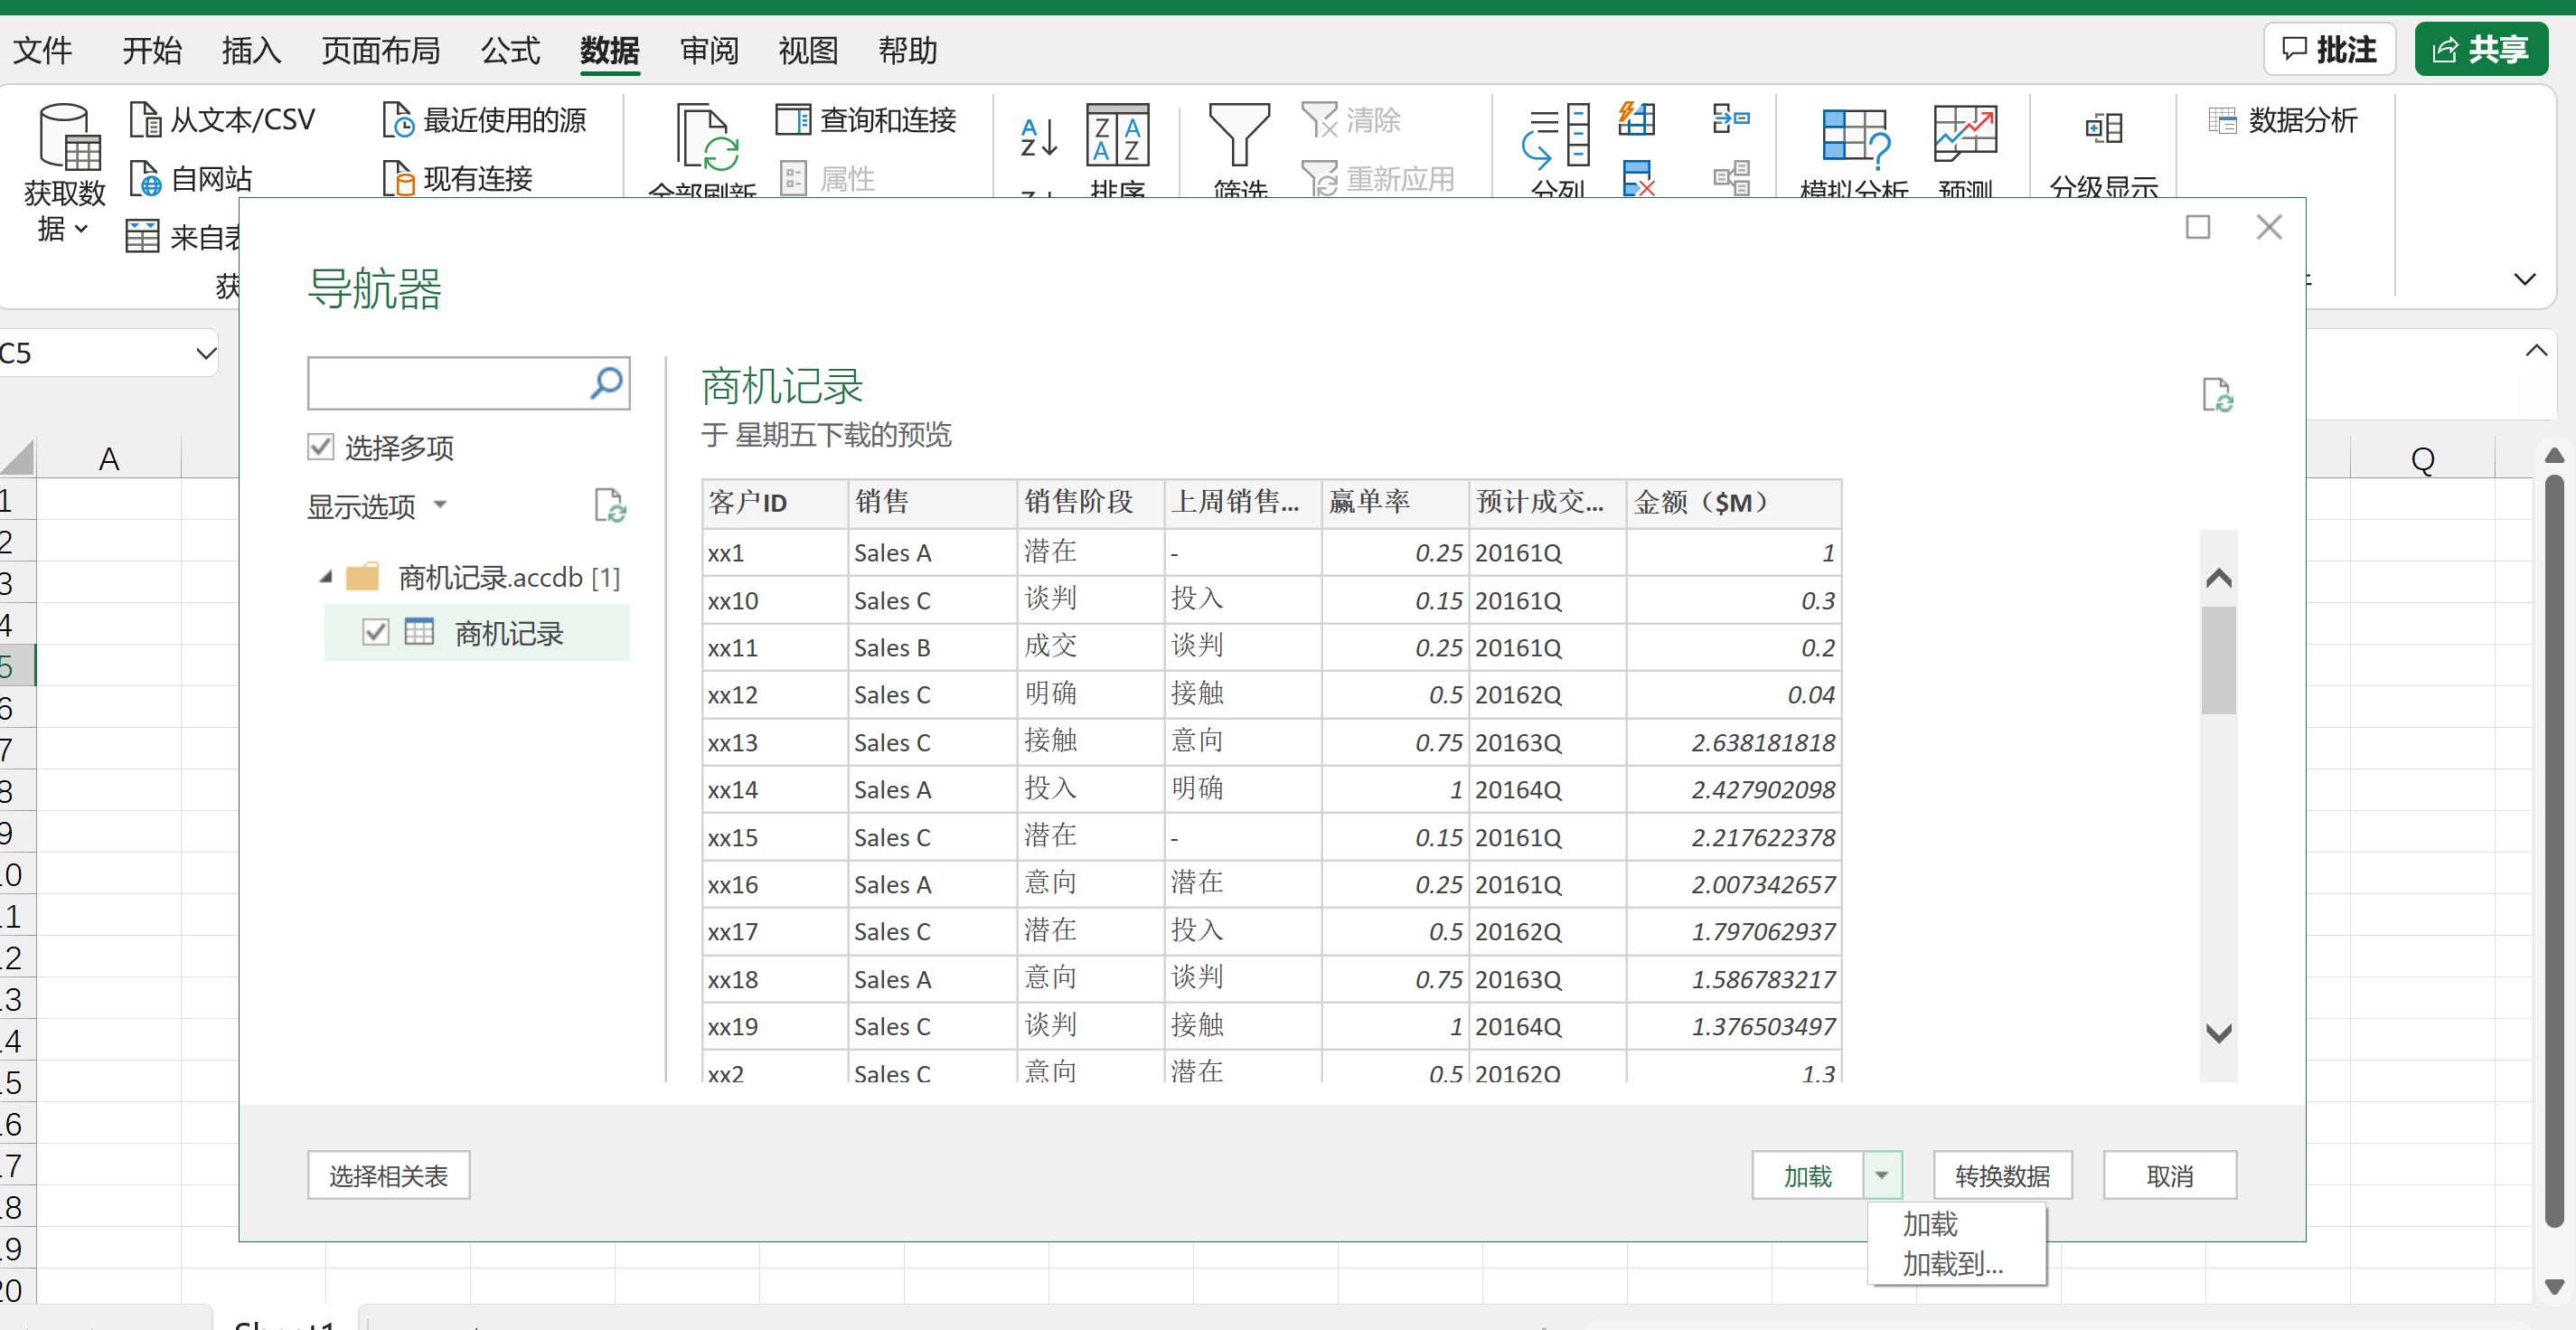Click the grayed Properties (属性) icon
This screenshot has width=2576, height=1330.
[793, 179]
